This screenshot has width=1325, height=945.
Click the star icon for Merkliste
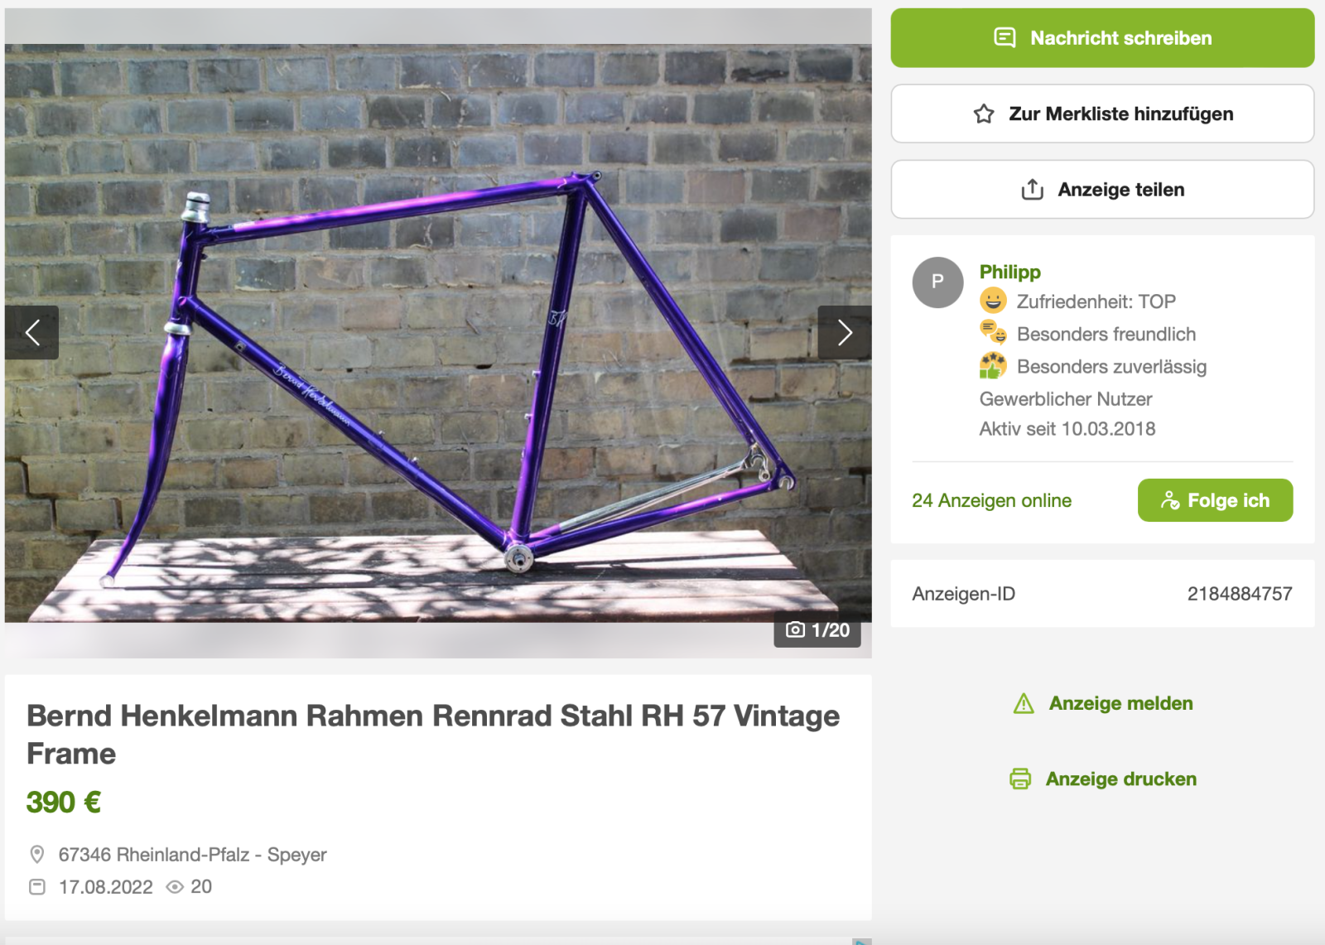[984, 114]
